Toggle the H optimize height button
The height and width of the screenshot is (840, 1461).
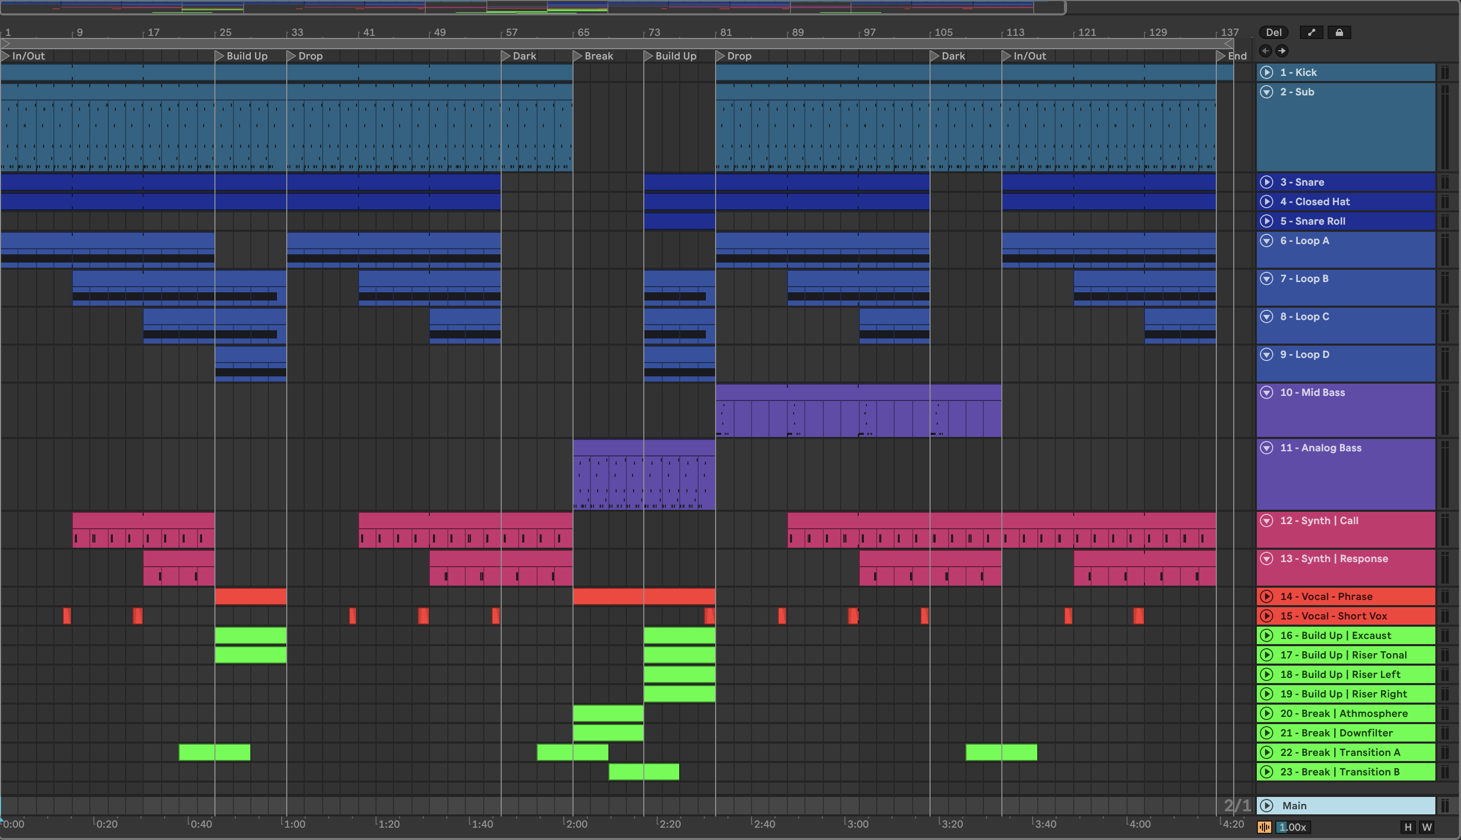coord(1408,827)
